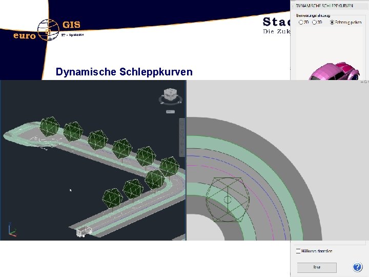Click the wireframe tree in the plan view
This screenshot has height=277, width=369.
point(228,200)
